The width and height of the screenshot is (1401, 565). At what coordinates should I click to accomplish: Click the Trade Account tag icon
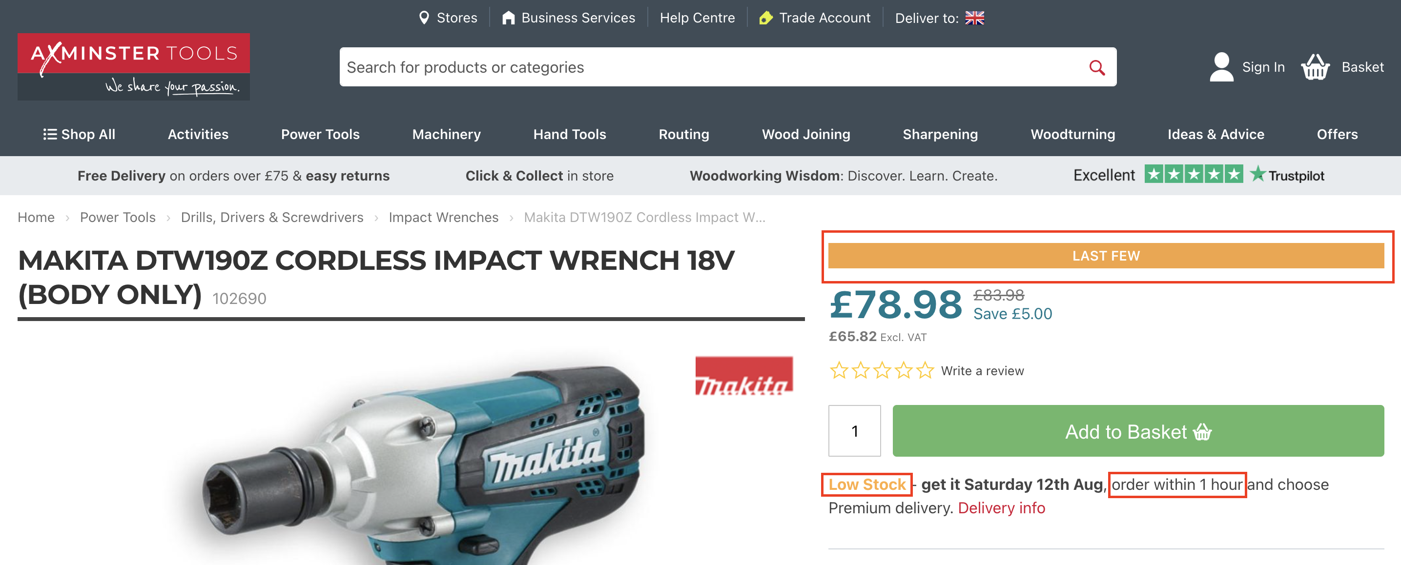(x=766, y=18)
